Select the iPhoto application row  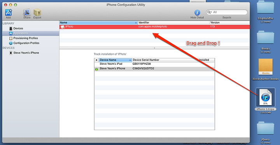coord(154,27)
